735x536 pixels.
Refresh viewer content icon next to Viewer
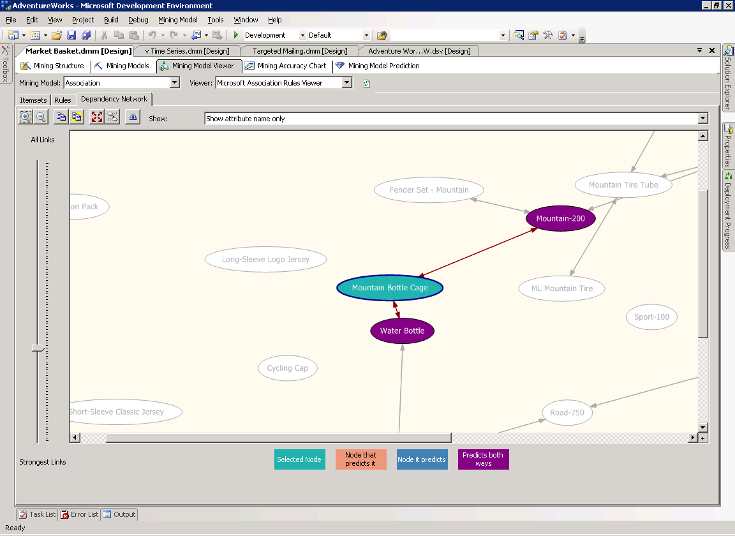click(367, 84)
